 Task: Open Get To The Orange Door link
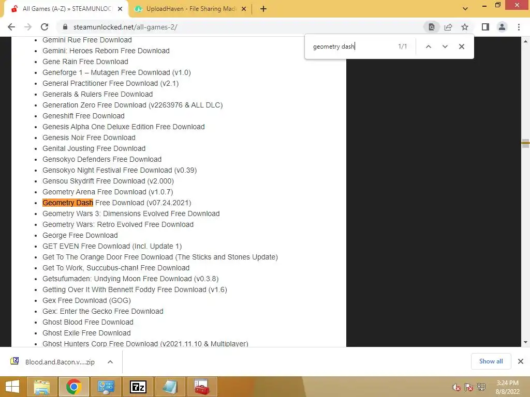tap(160, 257)
